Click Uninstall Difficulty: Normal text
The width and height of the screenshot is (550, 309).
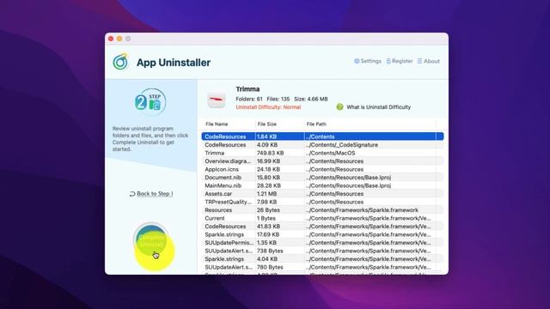tap(268, 107)
